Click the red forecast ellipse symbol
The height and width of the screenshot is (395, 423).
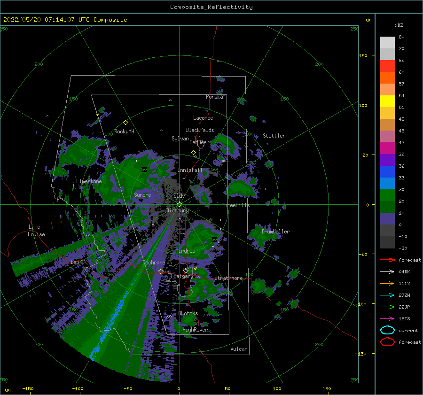tap(387, 342)
